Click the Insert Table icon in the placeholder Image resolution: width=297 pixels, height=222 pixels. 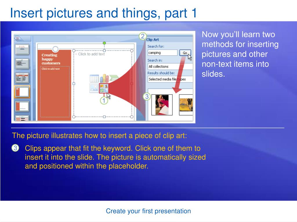[94, 79]
